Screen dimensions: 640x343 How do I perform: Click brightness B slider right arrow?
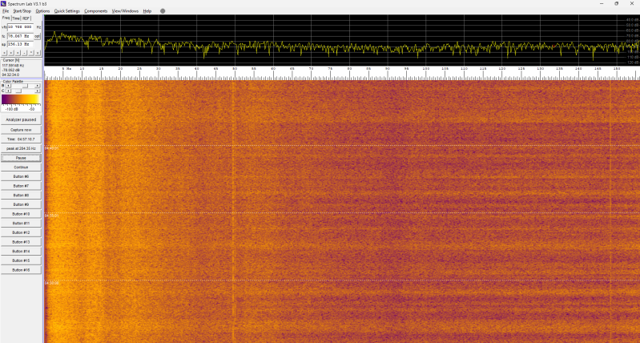pos(38,86)
